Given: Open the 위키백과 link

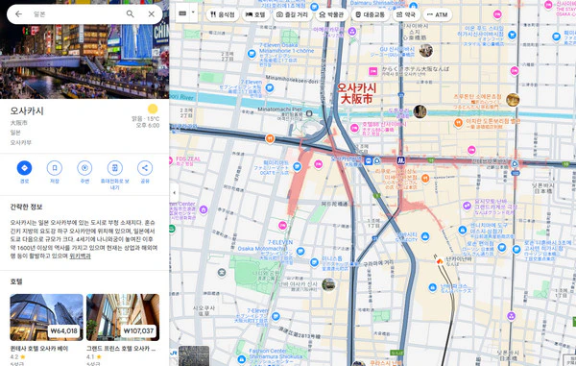Looking at the screenshot, I should click(80, 256).
